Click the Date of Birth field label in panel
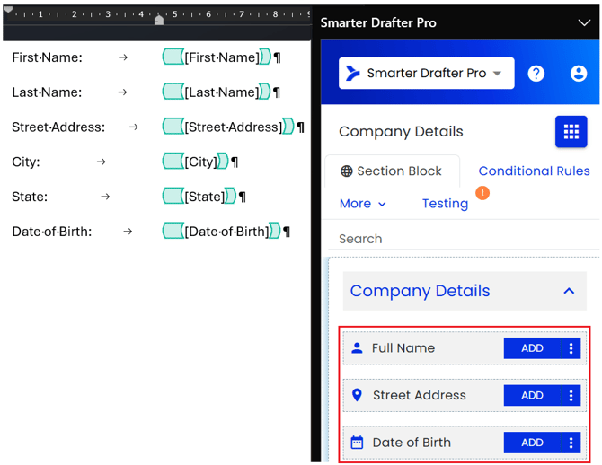Viewport: 602px width, 465px height. click(412, 443)
